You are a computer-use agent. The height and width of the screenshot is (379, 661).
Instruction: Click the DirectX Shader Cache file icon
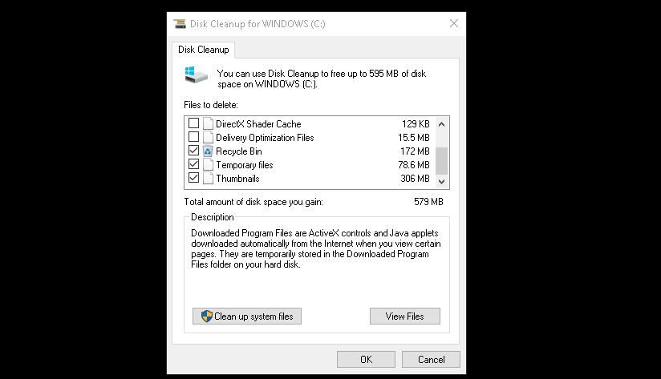(x=208, y=124)
